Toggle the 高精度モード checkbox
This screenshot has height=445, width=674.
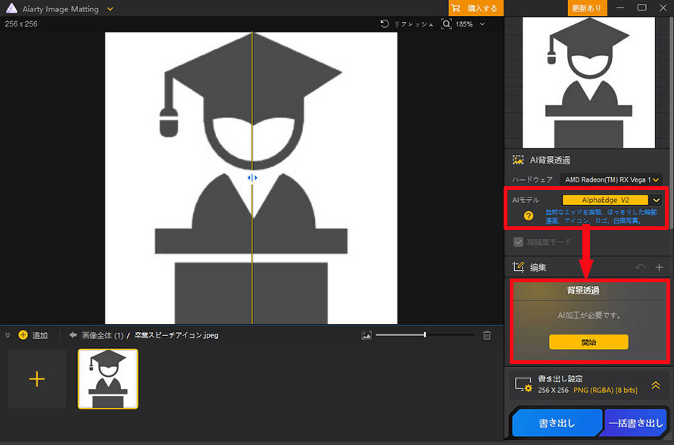519,242
